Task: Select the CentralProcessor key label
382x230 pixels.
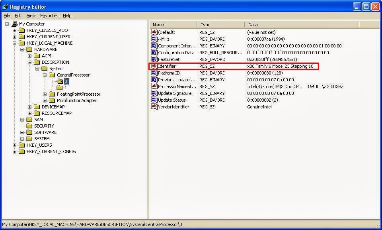Action: pos(73,75)
